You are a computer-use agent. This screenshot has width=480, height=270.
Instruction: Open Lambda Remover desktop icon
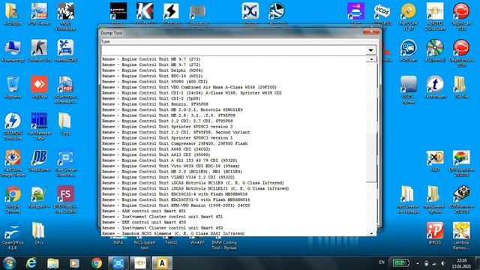pos(461,235)
